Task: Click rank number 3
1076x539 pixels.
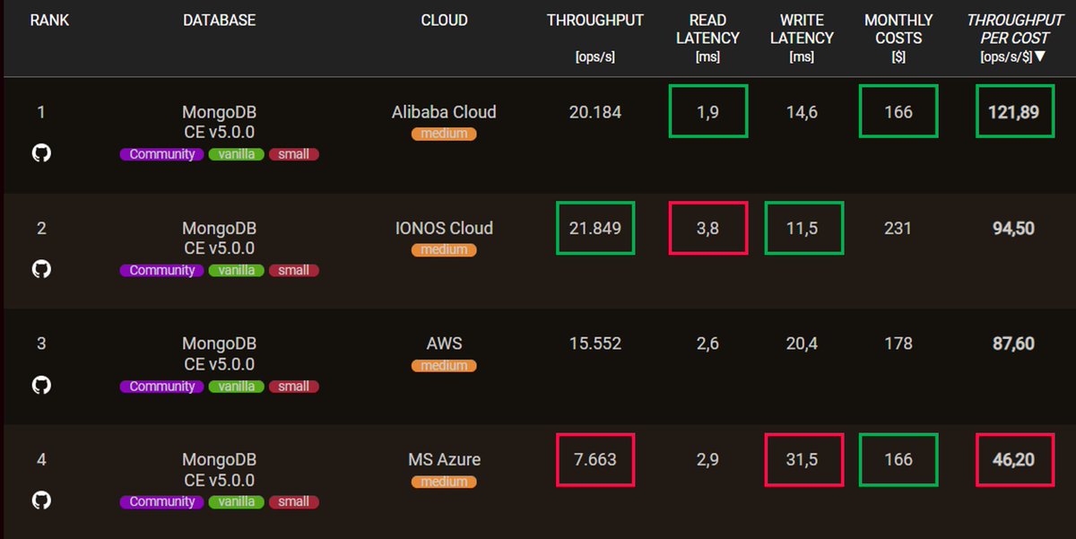Action: 41,343
